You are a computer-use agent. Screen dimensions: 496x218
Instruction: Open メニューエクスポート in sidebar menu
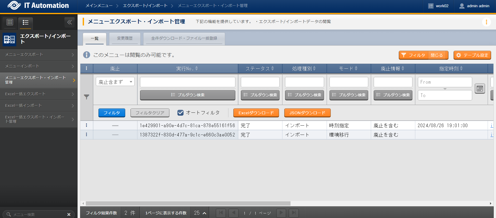(39, 55)
